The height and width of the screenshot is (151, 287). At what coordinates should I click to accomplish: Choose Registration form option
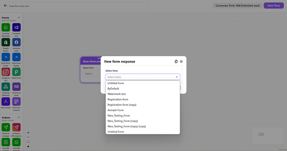[x=143, y=99]
